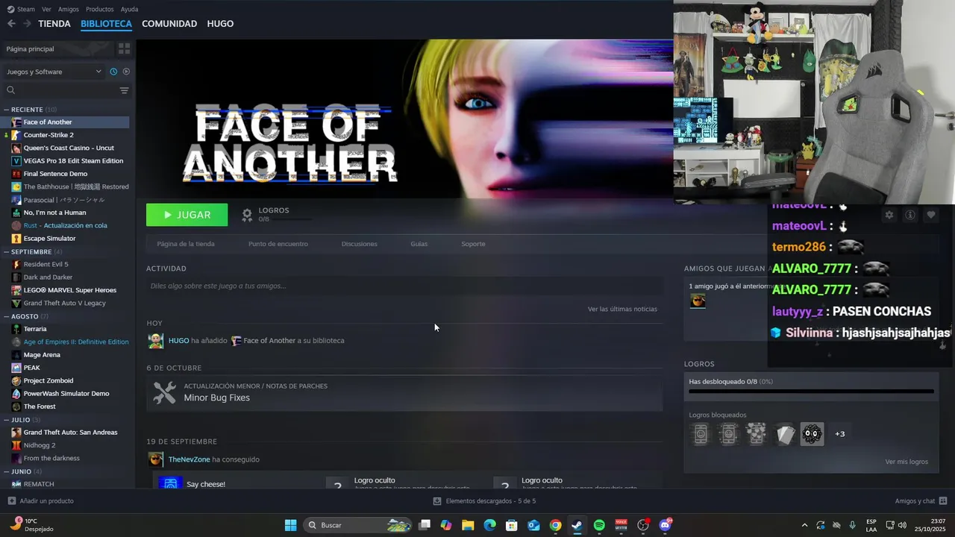Open Página de la tienda link
The image size is (955, 537).
pos(186,244)
